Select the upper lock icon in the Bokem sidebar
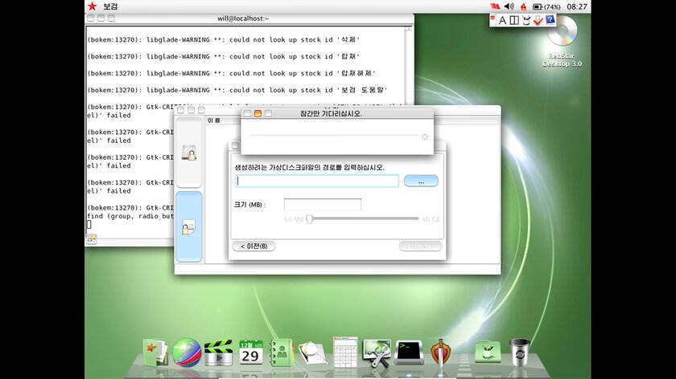 (x=189, y=153)
